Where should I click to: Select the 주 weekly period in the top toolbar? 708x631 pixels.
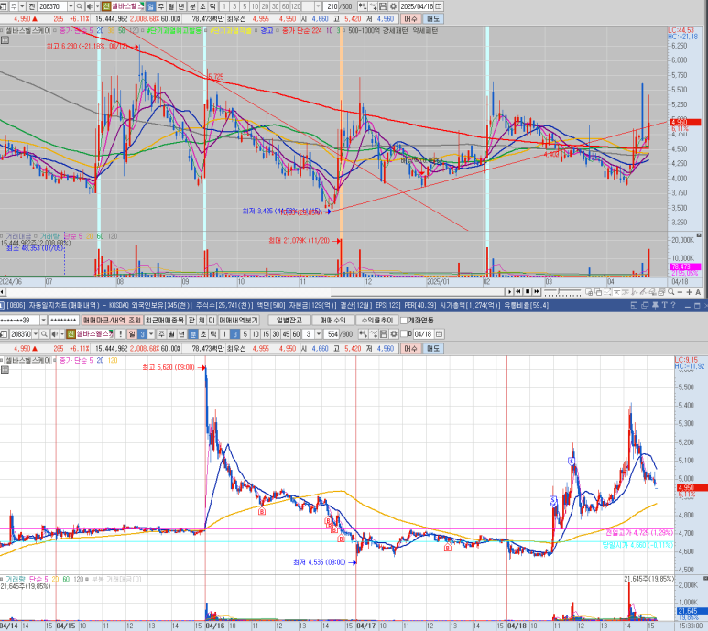point(161,6)
